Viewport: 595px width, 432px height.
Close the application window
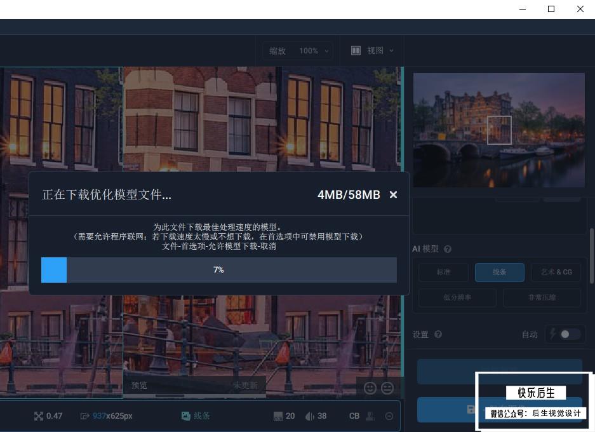[x=580, y=9]
